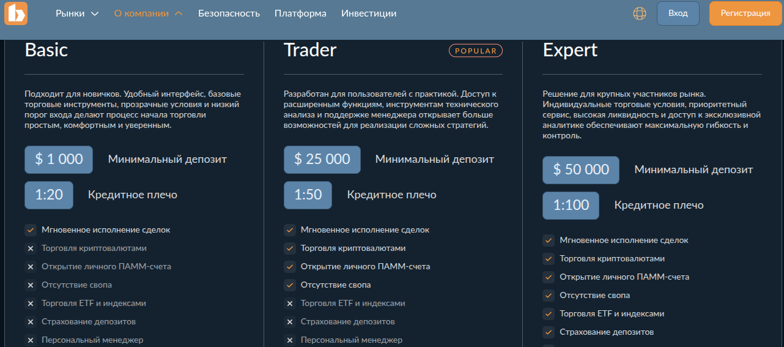Click the X icon beside Trader's Торговля ETF и индексами
The width and height of the screenshot is (784, 347).
point(290,304)
